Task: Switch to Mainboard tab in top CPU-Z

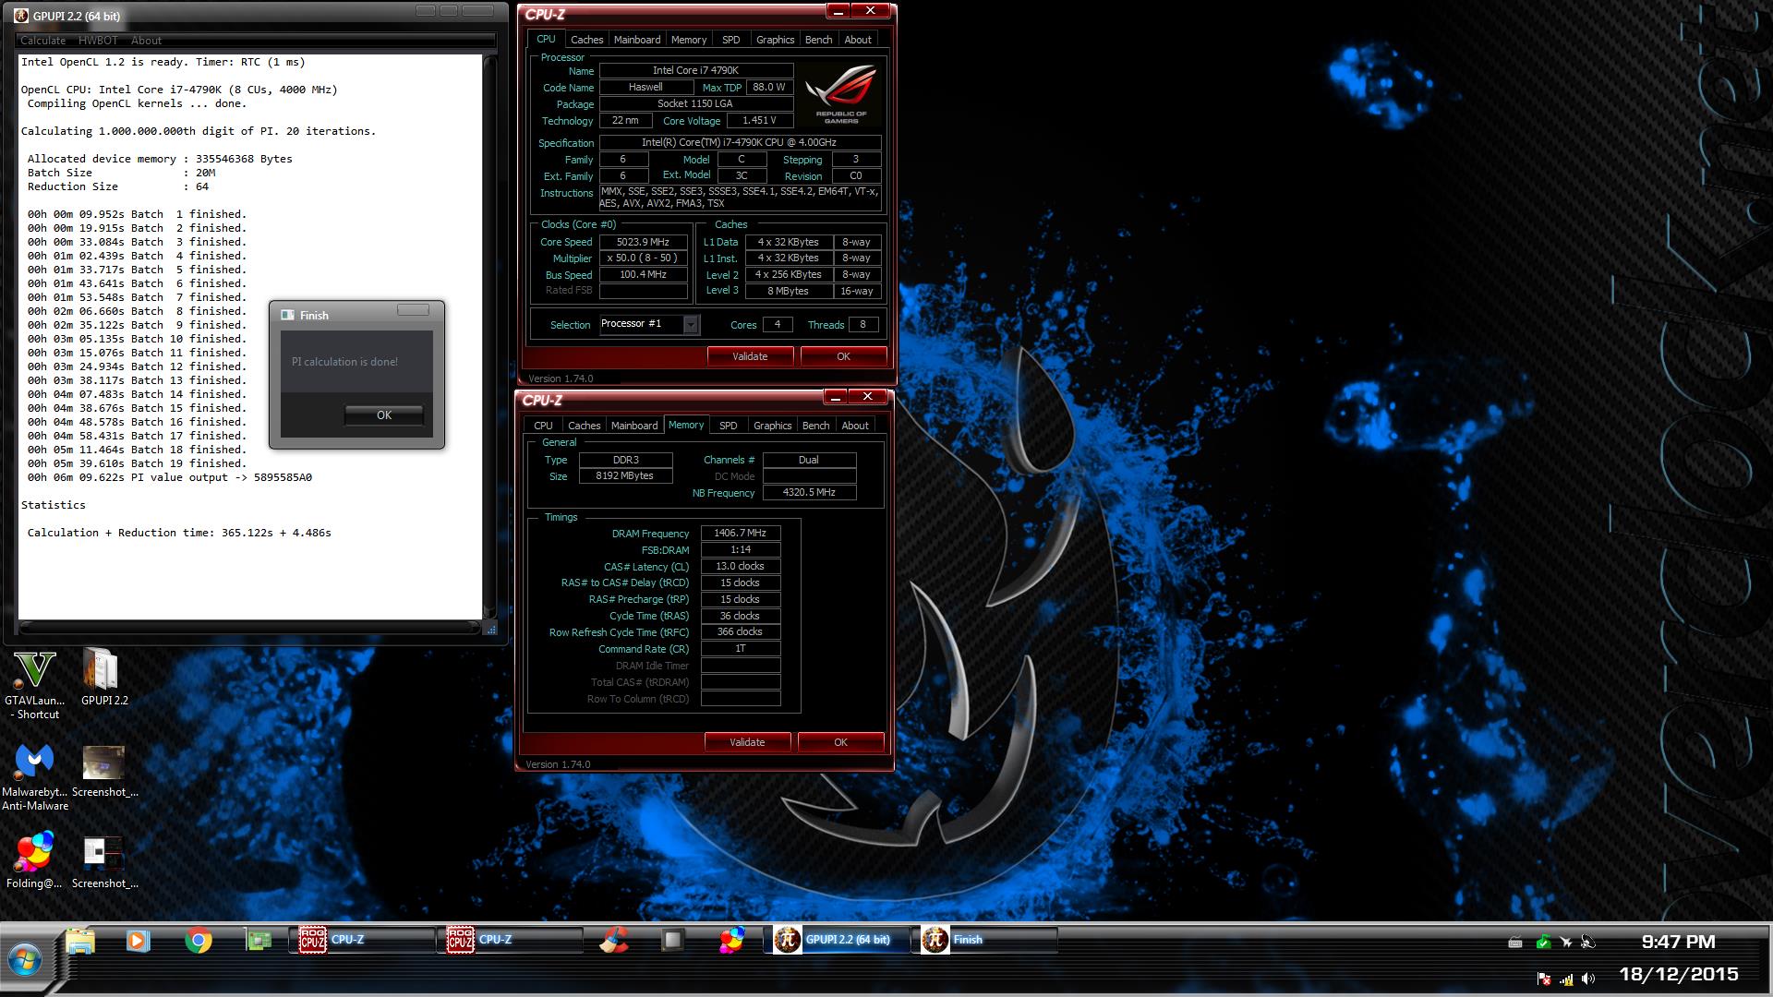Action: 637,40
